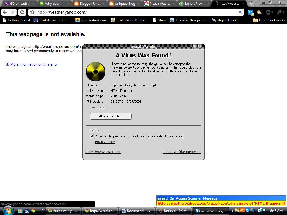This screenshot has width=287, height=215.
Task: Click the VPS version value '091227-0, 12/27/2009'
Action: pos(126,102)
